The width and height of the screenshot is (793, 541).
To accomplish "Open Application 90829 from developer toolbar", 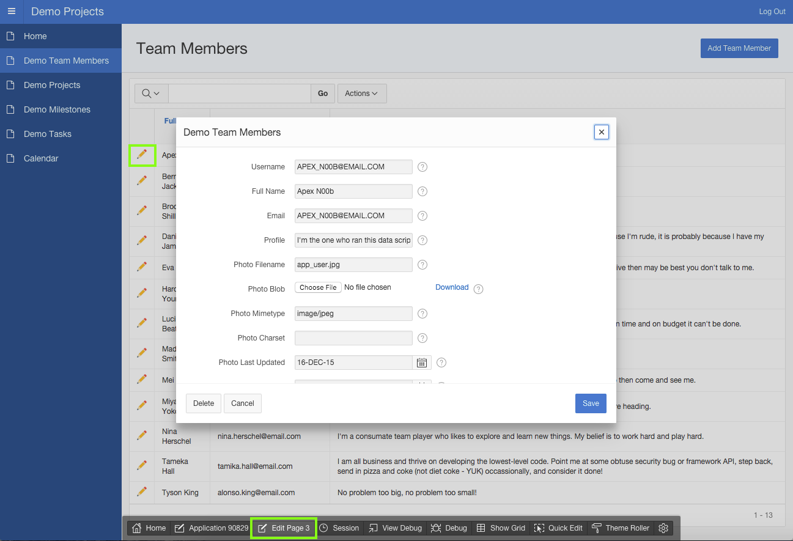I will [211, 528].
